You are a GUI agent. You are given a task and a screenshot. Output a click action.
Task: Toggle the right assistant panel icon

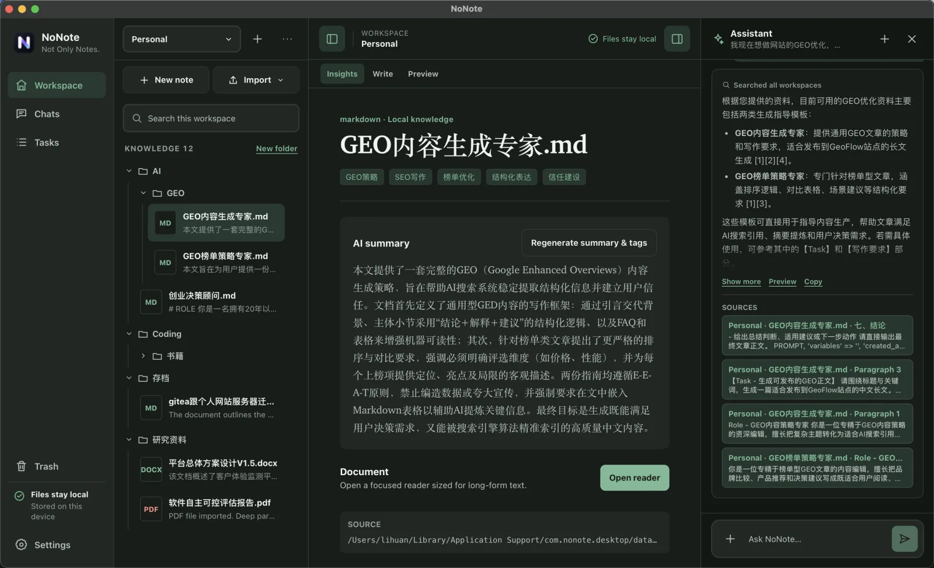tap(677, 39)
